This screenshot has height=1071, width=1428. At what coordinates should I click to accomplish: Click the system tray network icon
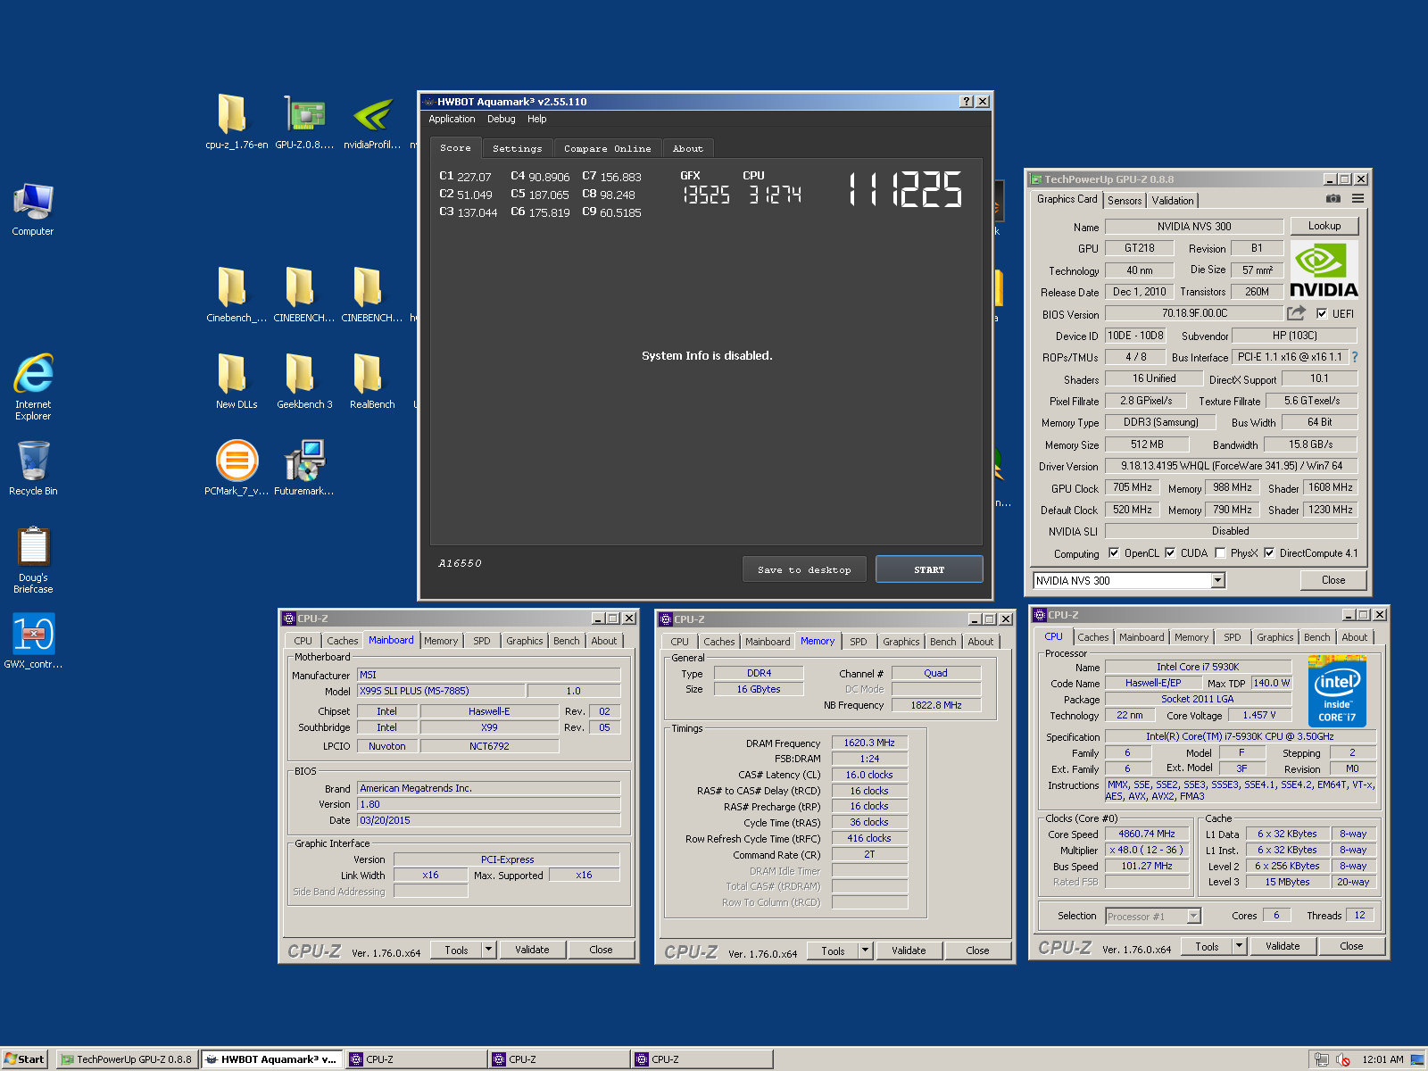tap(1322, 1059)
